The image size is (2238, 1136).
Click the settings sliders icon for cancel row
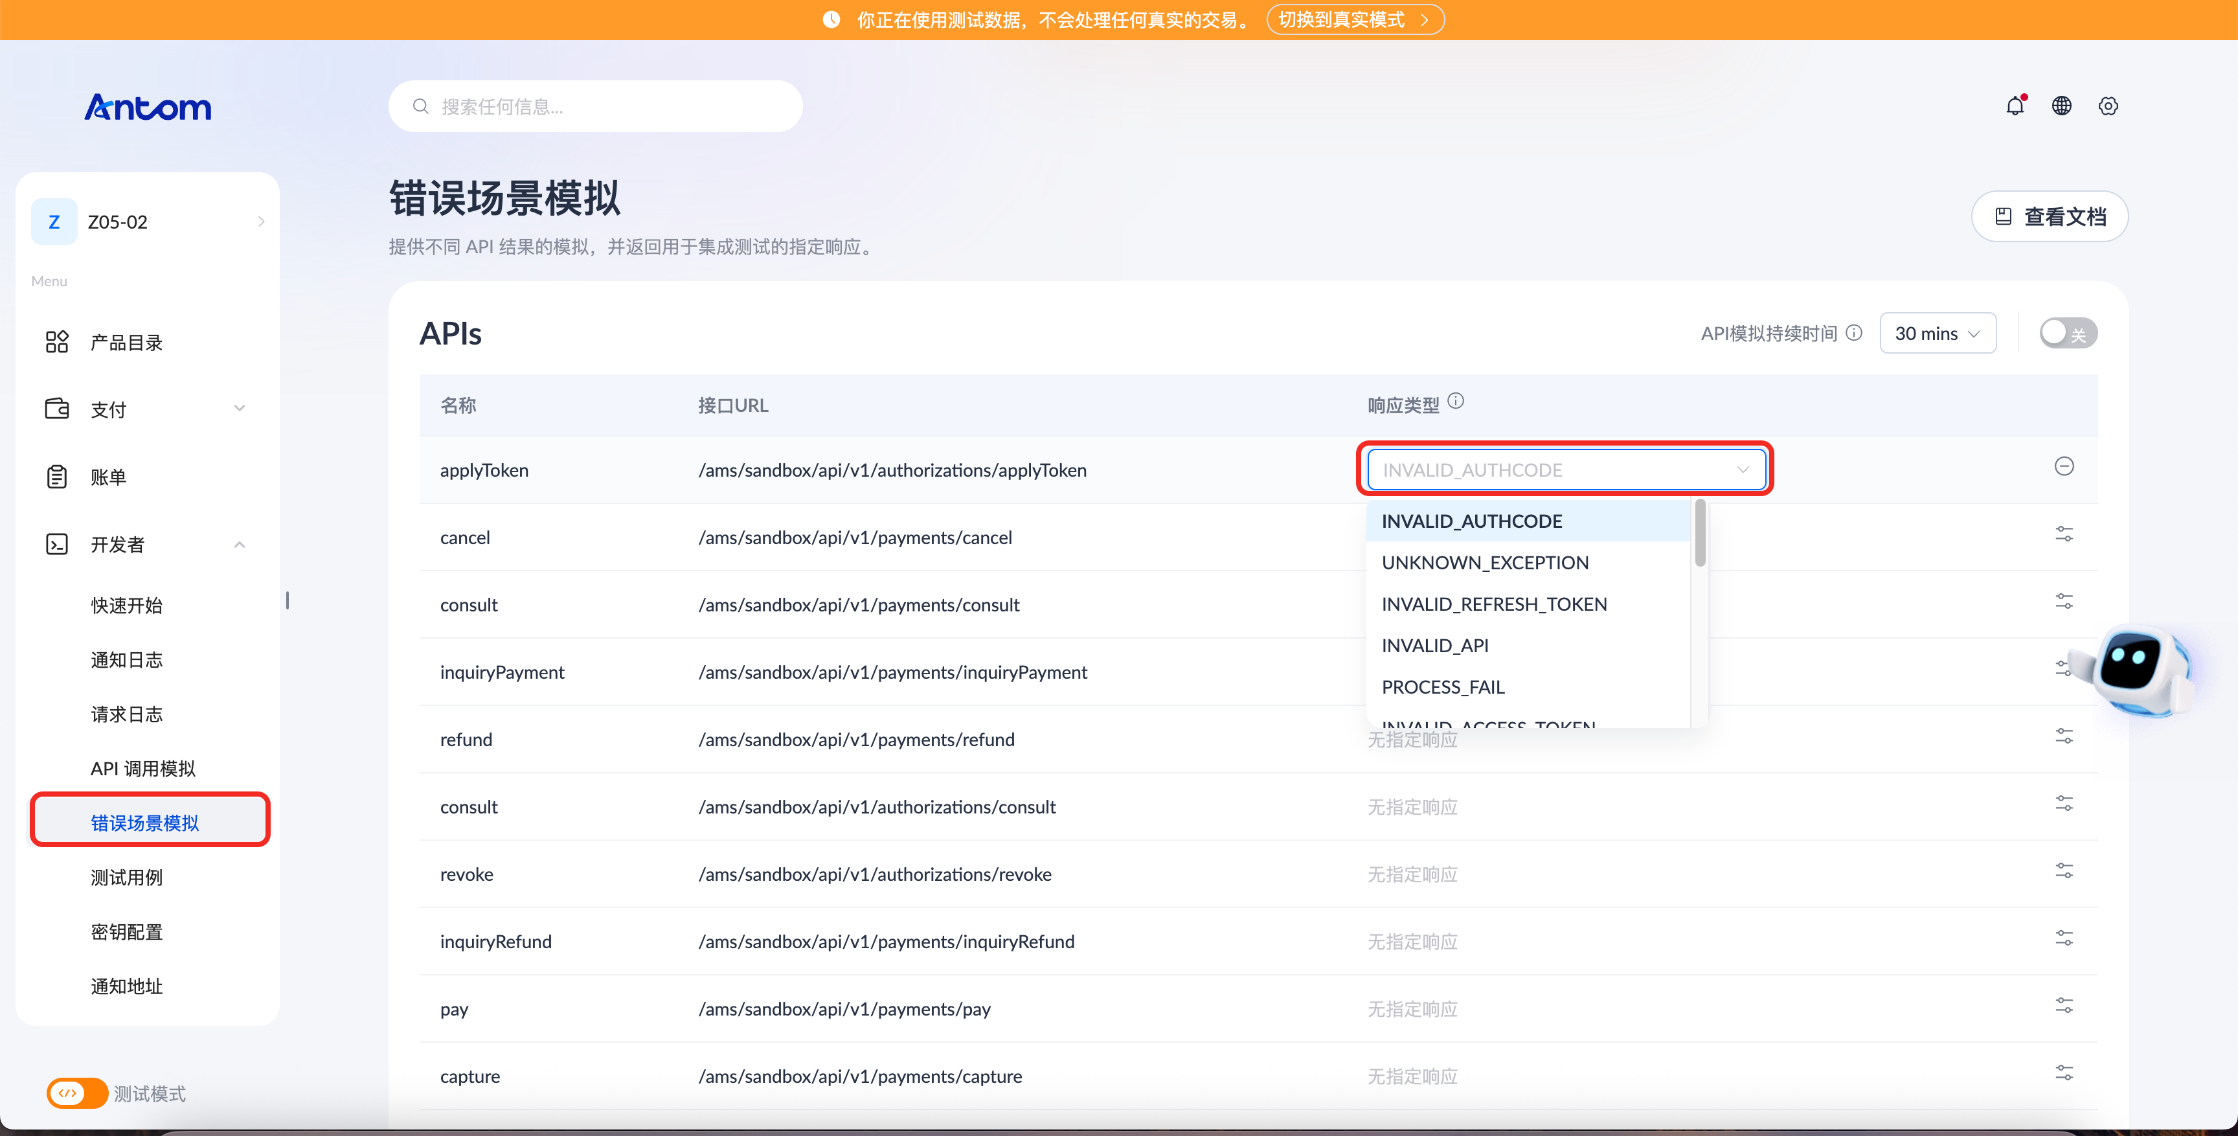[2064, 534]
